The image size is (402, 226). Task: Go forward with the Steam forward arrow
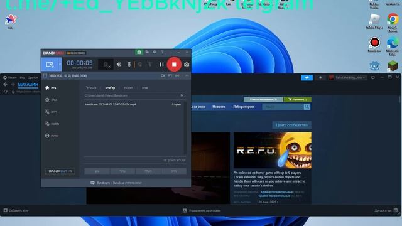13,84
